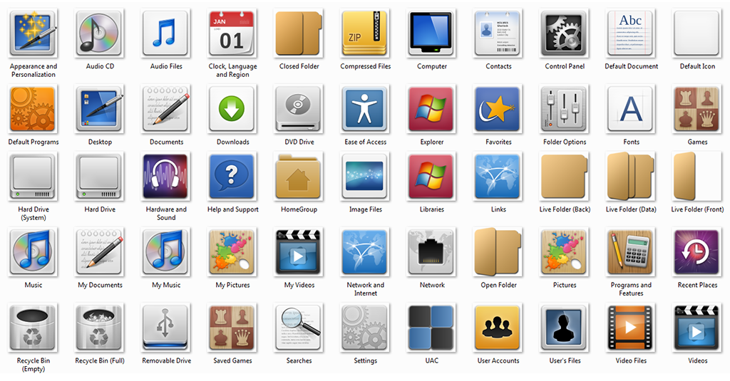
Task: Open the Searches magnifying glass icon
Action: [x=299, y=328]
